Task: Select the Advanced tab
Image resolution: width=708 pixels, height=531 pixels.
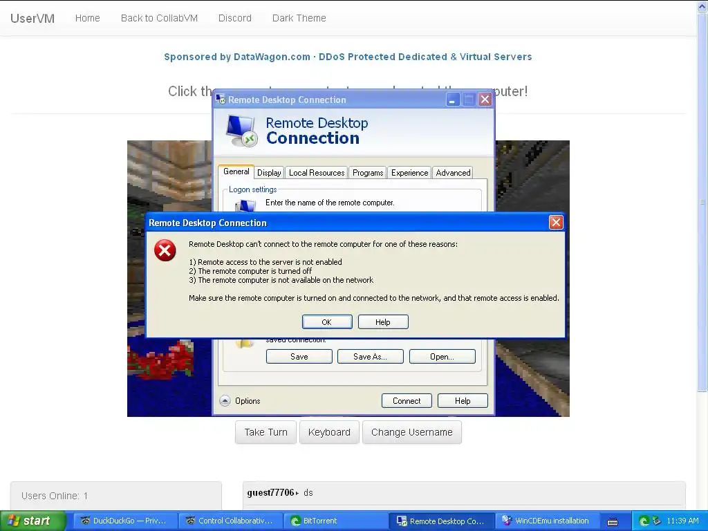Action: pos(453,172)
